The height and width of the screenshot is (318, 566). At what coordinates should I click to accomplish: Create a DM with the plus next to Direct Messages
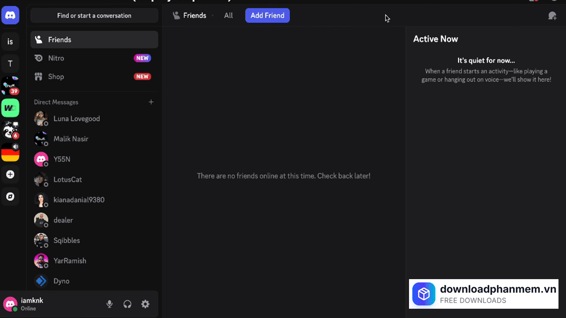151,102
